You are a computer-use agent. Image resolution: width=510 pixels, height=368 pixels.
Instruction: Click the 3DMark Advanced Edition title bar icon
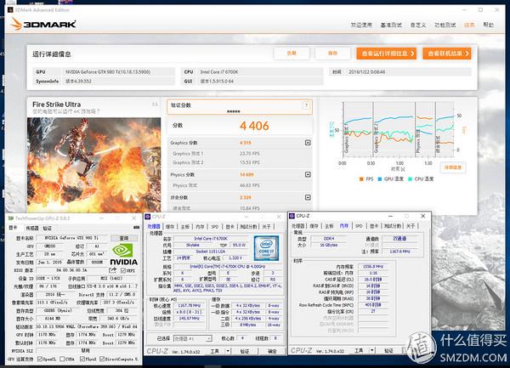pos(10,9)
